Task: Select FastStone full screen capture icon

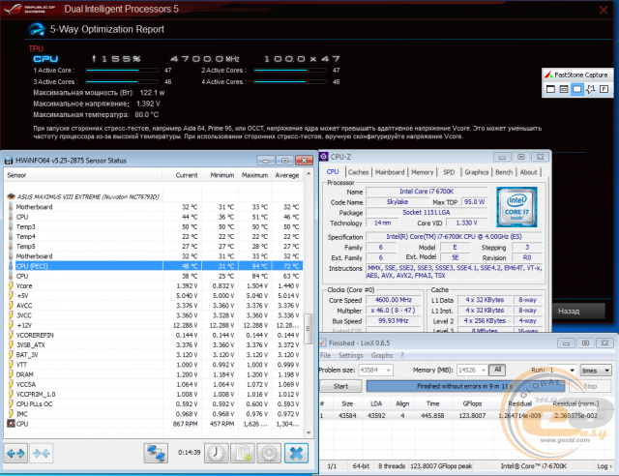Action: tap(604, 89)
